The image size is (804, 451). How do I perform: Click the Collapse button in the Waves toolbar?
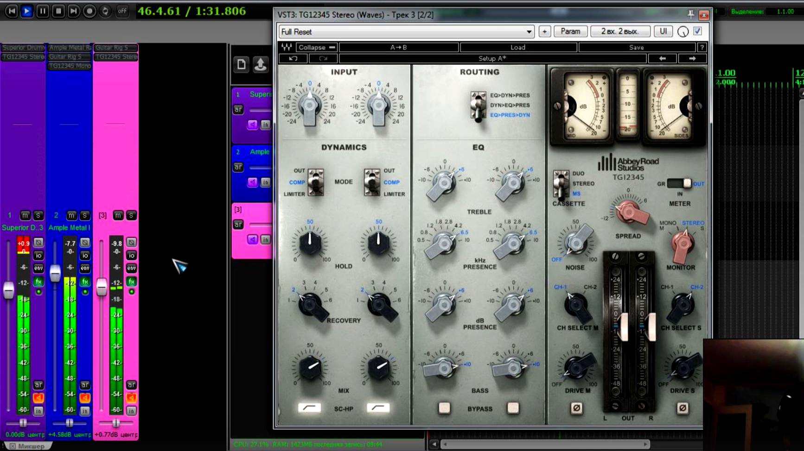(x=317, y=47)
